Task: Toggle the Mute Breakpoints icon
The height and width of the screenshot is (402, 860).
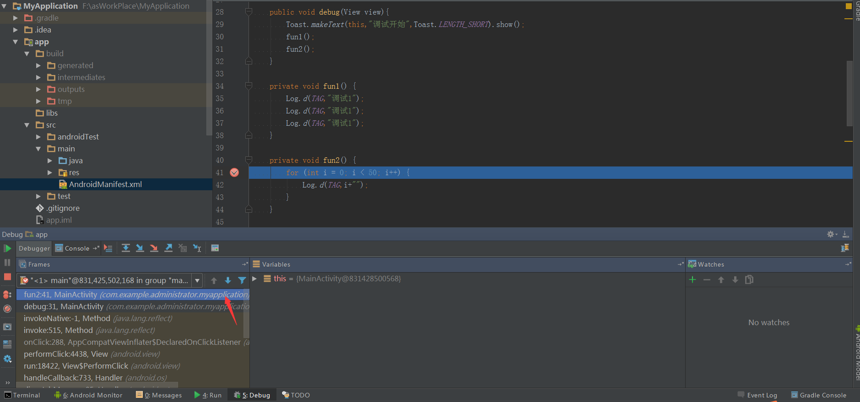Action: point(7,309)
